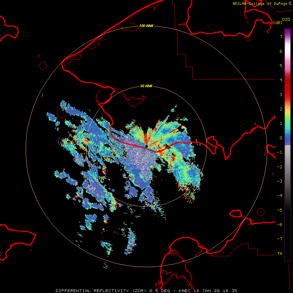Click the 'DIFFERENTIAL REFLECTIVITY (ZDR)' caption text
The width and height of the screenshot is (293, 293).
point(102,291)
